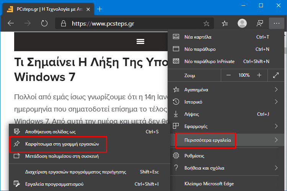Image resolution: width=287 pixels, height=191 pixels.
Task: Open Διαχείριση εργασιών προγράμματος περιήγησης
Action: pyautogui.click(x=90, y=172)
